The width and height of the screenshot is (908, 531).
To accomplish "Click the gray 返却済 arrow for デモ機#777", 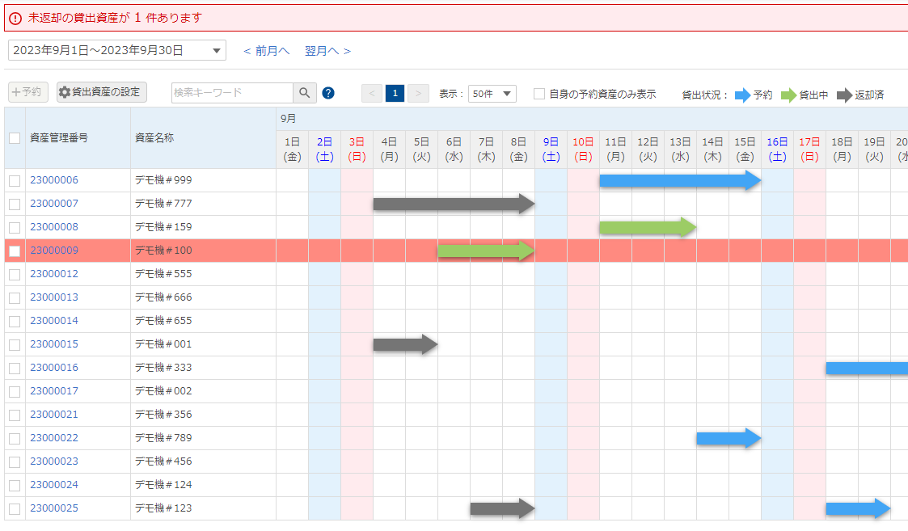I will [453, 204].
